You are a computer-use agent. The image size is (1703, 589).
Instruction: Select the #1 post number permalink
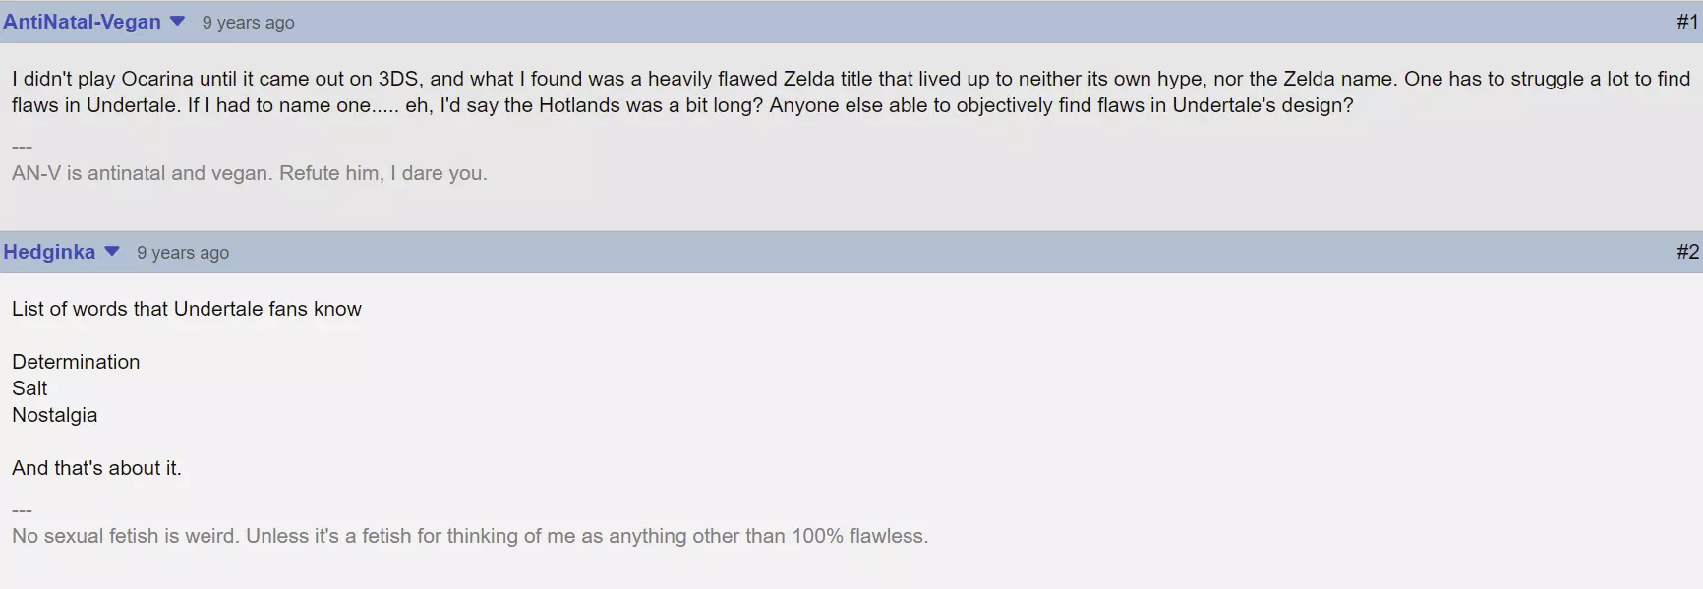click(1686, 22)
